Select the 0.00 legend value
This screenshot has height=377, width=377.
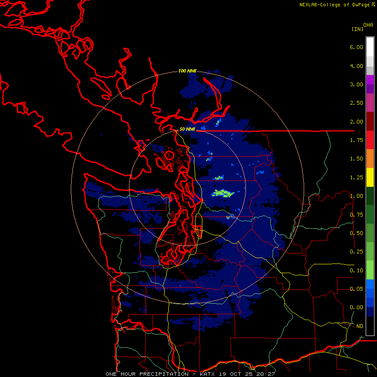click(356, 307)
